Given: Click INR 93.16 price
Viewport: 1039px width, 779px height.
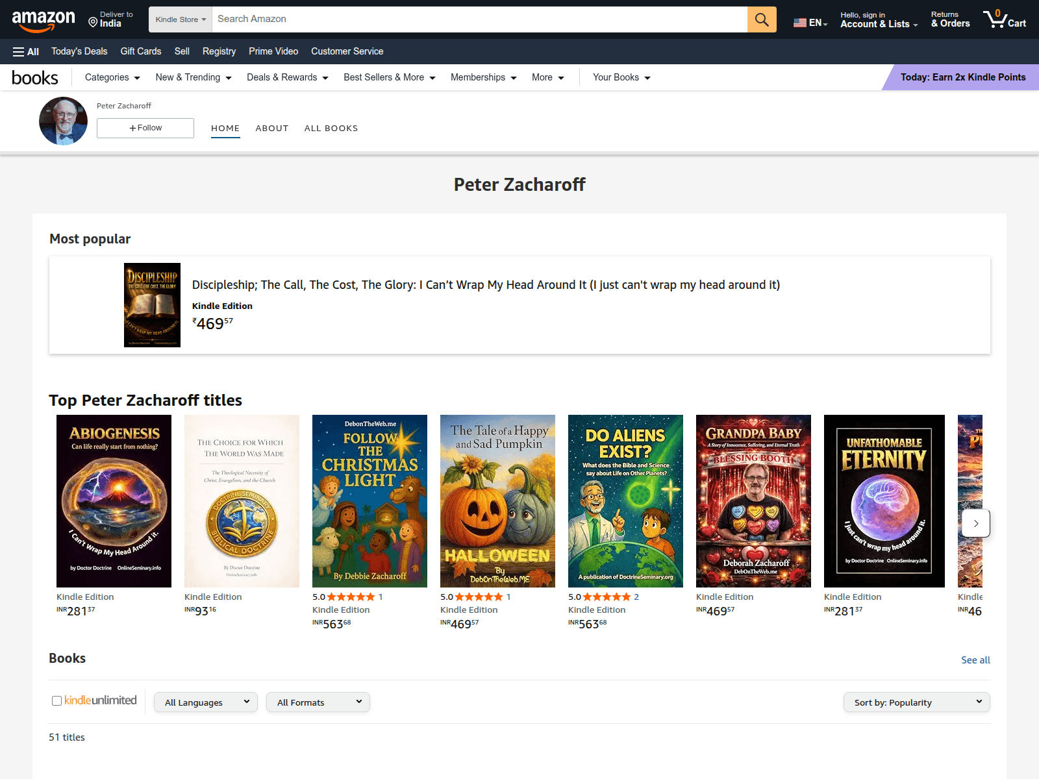Looking at the screenshot, I should click(200, 611).
